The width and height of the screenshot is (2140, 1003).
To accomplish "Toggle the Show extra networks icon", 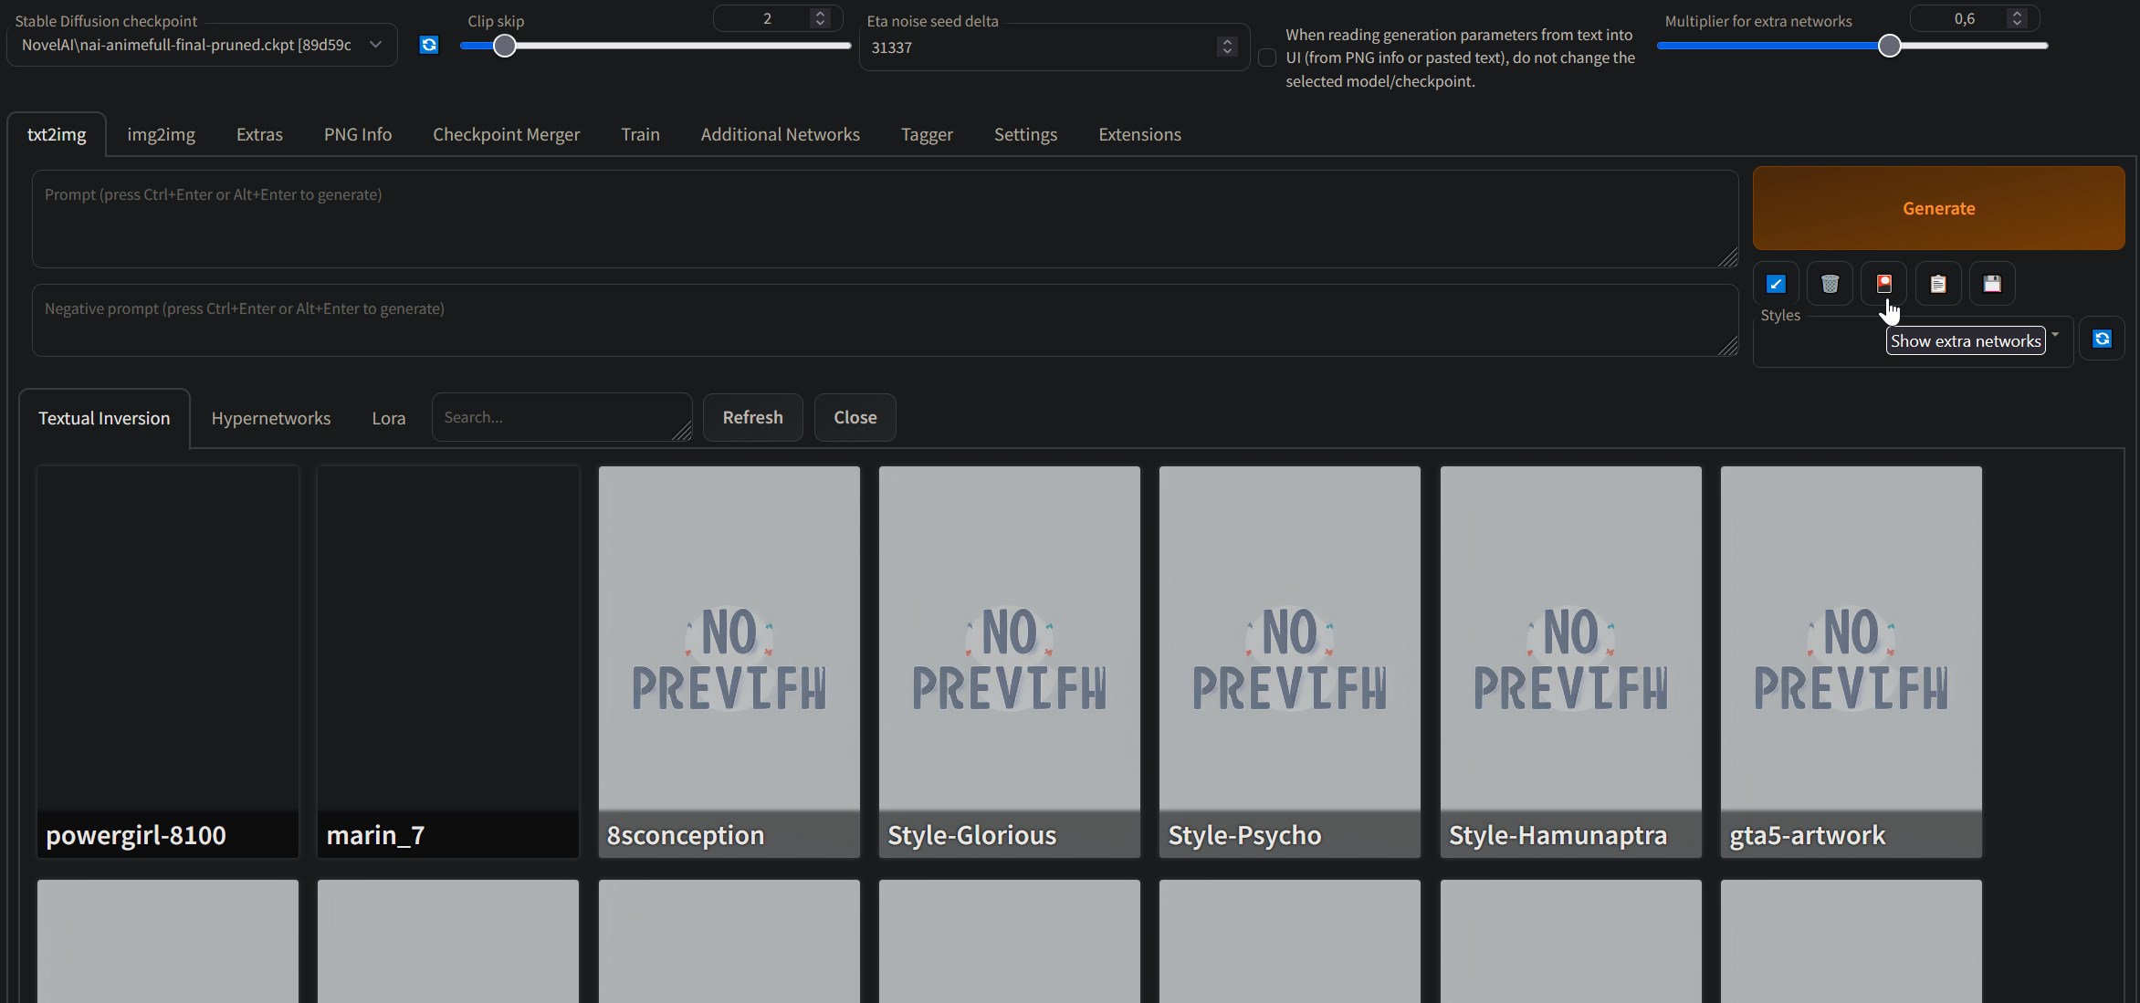I will click(1883, 284).
